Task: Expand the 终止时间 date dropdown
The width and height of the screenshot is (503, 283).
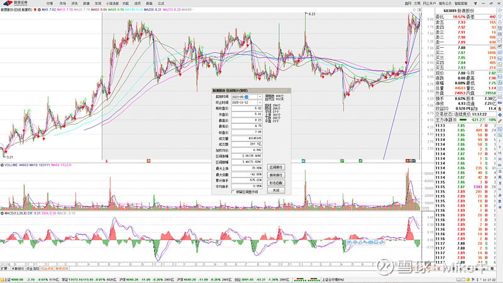Action: tap(260, 103)
